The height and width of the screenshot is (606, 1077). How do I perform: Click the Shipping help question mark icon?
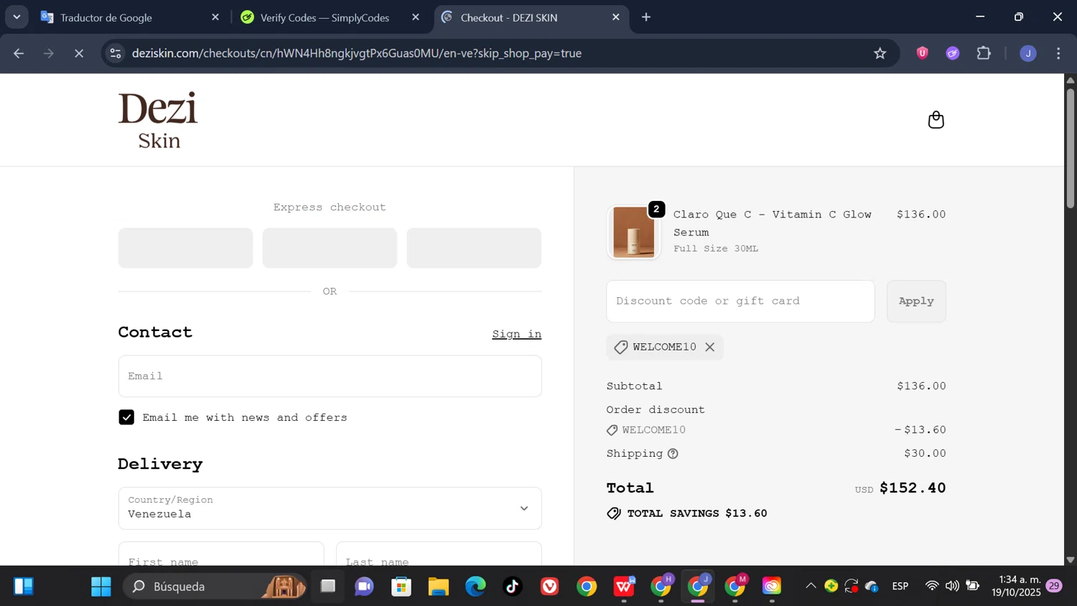pos(673,454)
